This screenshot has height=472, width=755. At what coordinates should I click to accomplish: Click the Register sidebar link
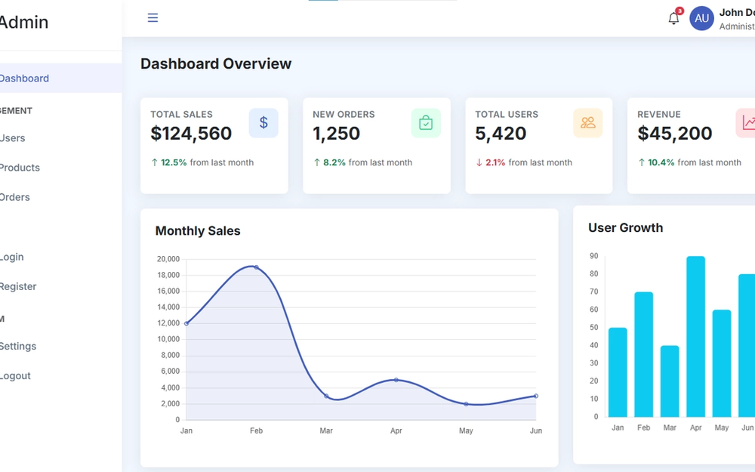point(18,286)
